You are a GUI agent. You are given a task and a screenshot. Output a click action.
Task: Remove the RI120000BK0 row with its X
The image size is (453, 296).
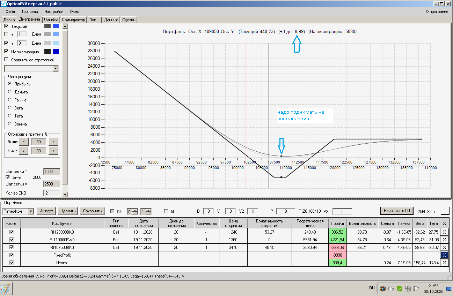click(x=444, y=232)
